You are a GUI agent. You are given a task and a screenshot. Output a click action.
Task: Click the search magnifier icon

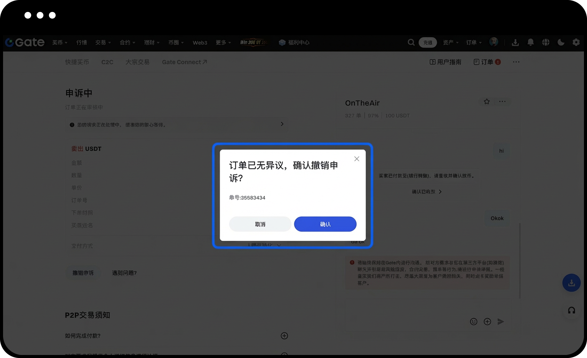[411, 42]
